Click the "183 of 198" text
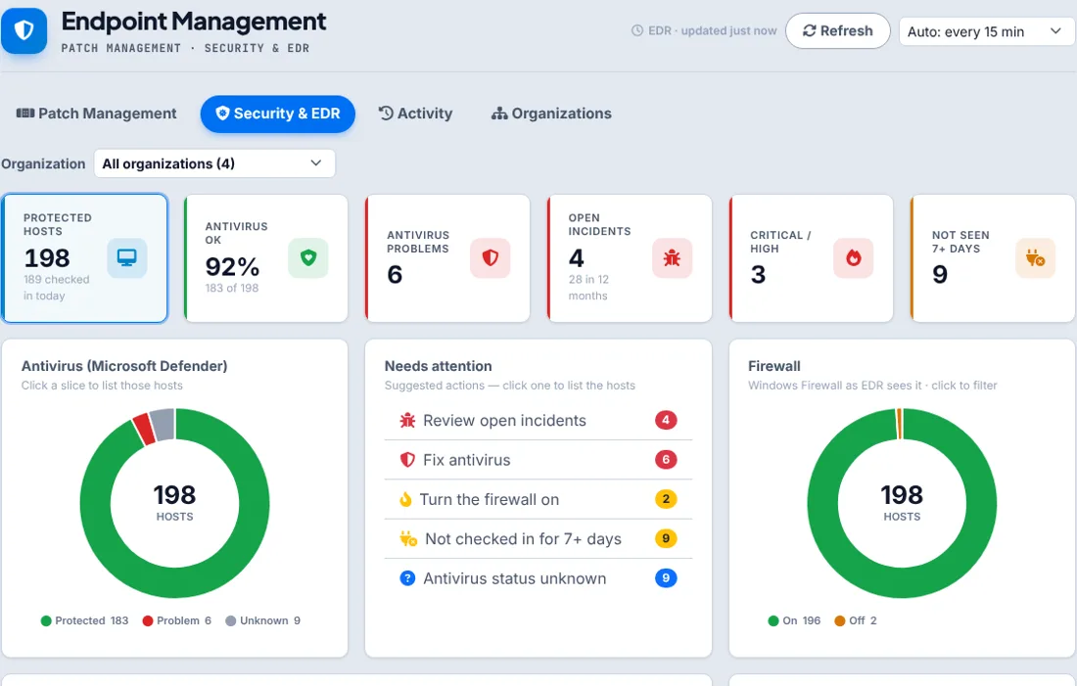This screenshot has width=1077, height=686. pos(231,289)
